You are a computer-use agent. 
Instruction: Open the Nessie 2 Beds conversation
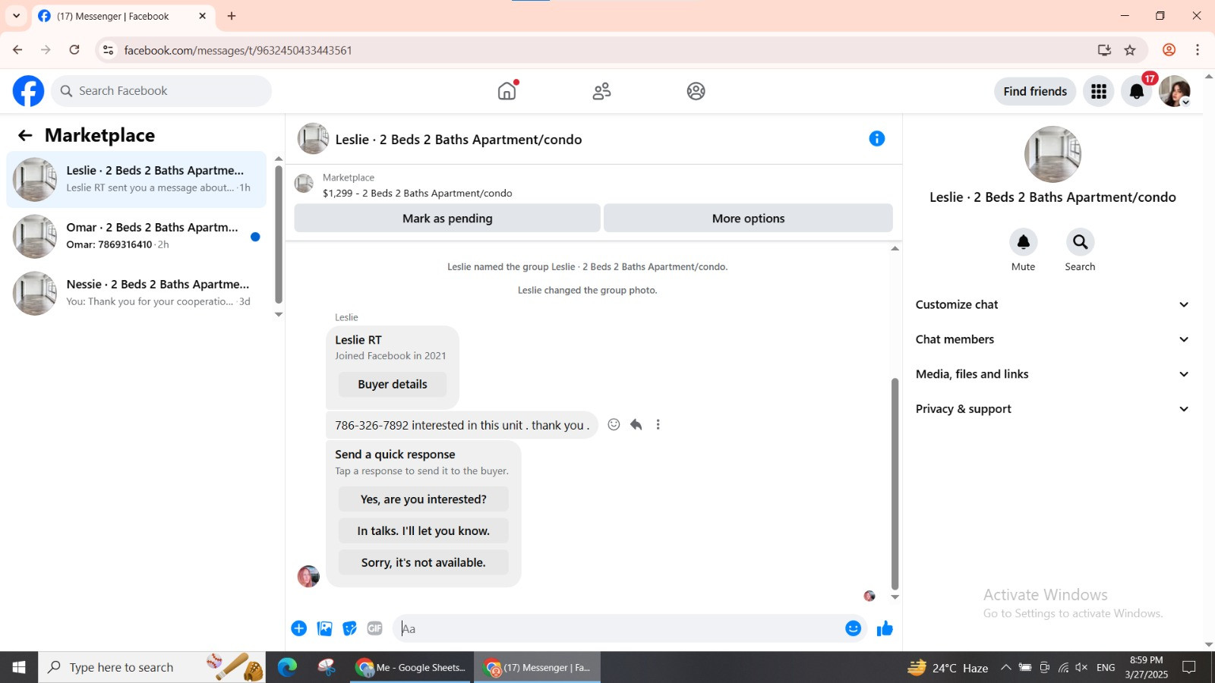point(137,293)
